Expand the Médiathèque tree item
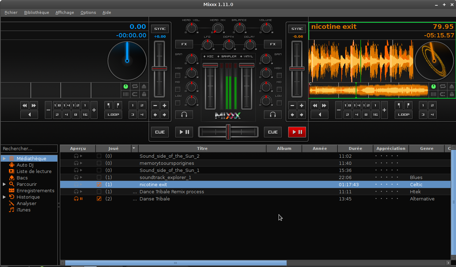This screenshot has width=456, height=267. point(4,158)
